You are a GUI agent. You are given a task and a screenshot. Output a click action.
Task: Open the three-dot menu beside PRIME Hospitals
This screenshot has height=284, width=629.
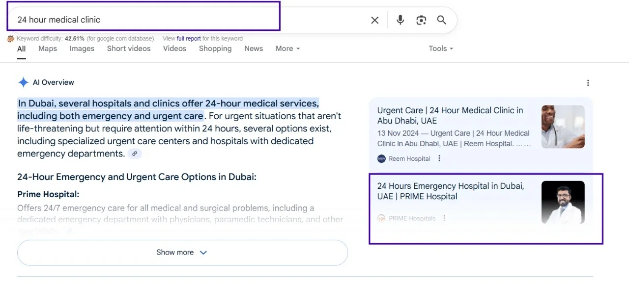pyautogui.click(x=444, y=218)
